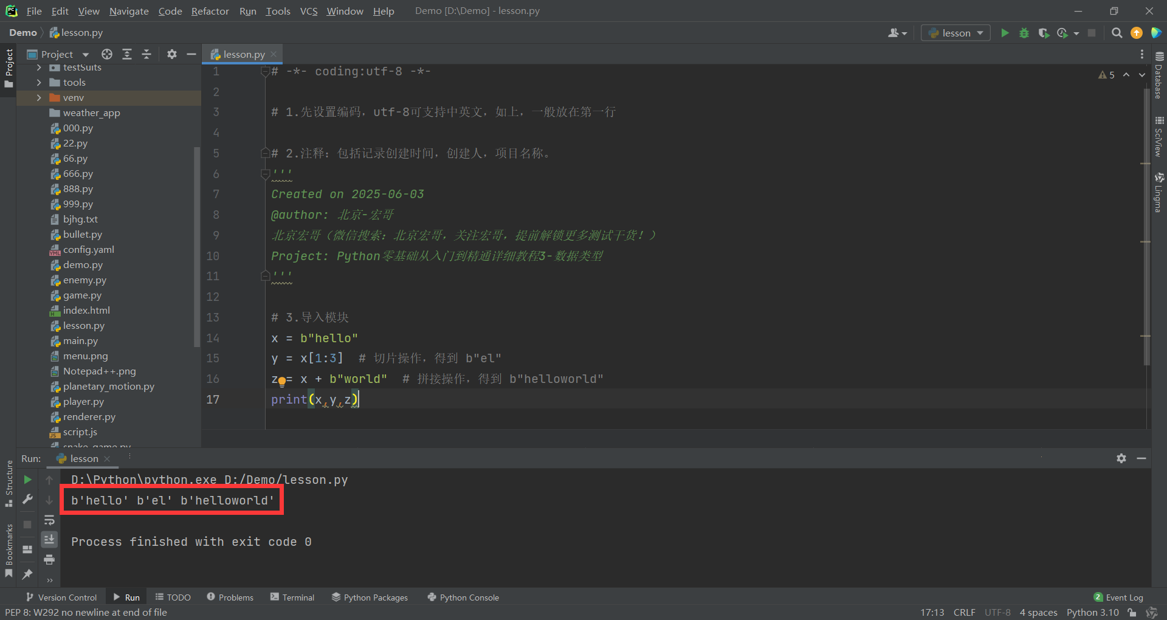The width and height of the screenshot is (1167, 620).
Task: Expand the tools folder in Project tree
Action: (39, 83)
